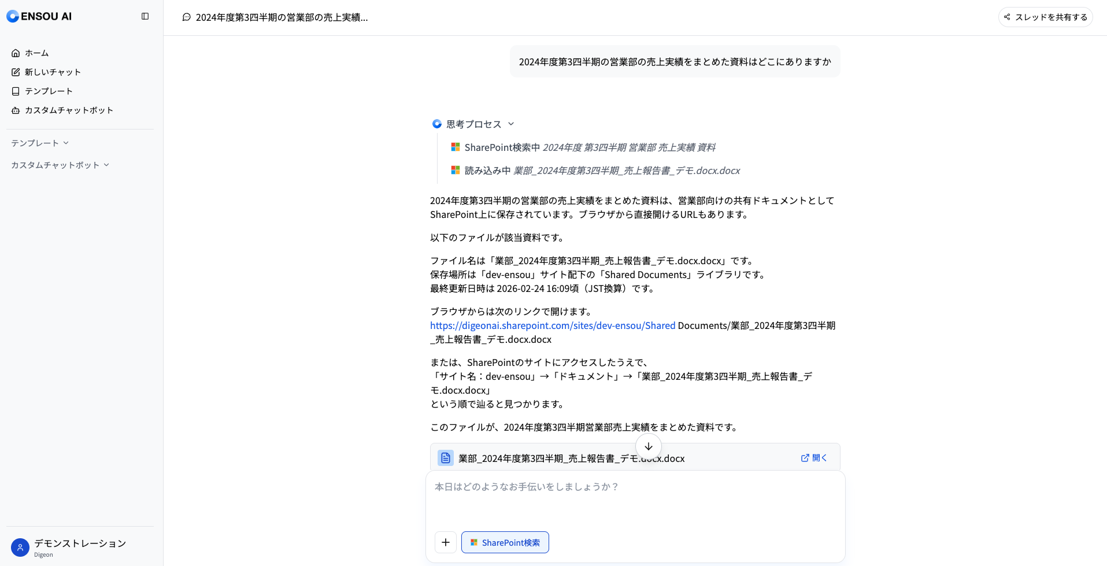
Task: Collapse the sidebar panel icon
Action: coord(145,16)
